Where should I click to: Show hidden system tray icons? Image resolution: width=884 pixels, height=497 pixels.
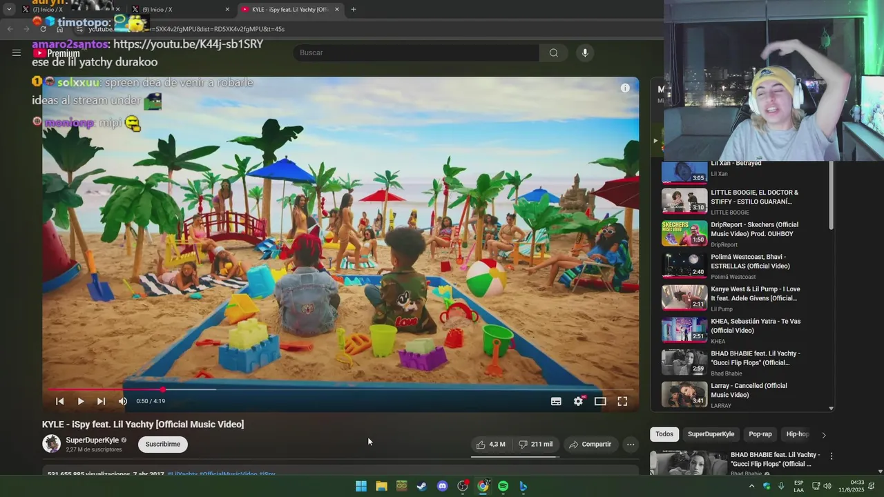coord(751,486)
